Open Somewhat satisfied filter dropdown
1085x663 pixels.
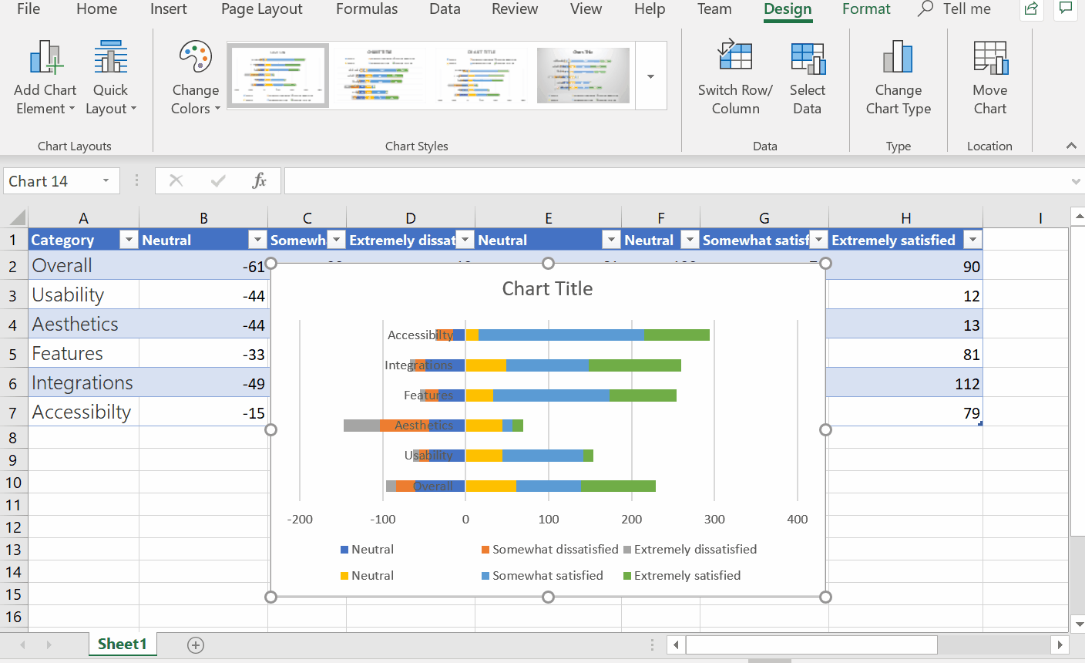(x=818, y=240)
